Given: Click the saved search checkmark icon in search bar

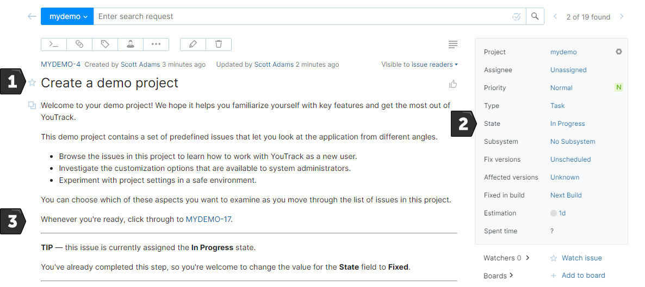Looking at the screenshot, I should pyautogui.click(x=516, y=16).
